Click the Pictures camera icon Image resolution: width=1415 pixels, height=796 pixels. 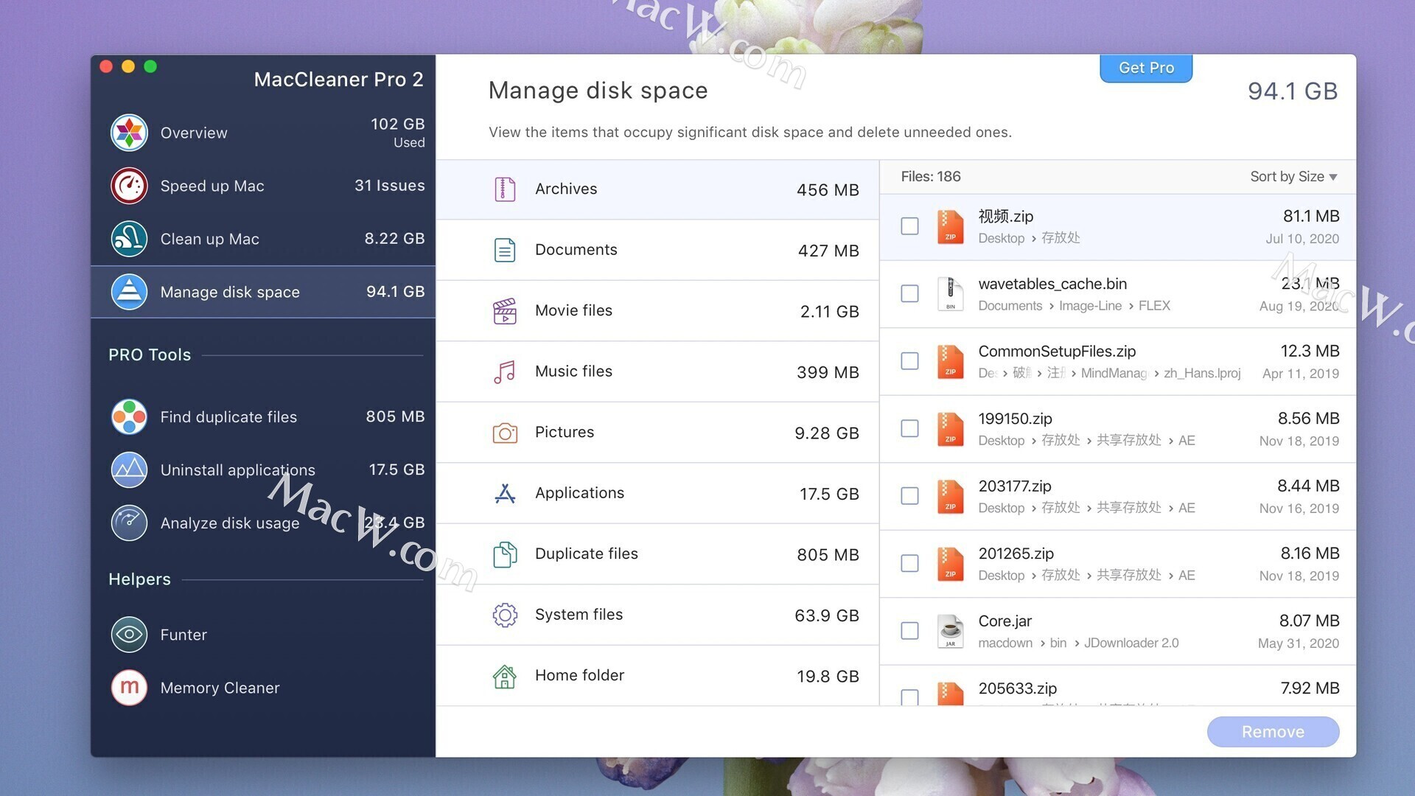tap(505, 433)
